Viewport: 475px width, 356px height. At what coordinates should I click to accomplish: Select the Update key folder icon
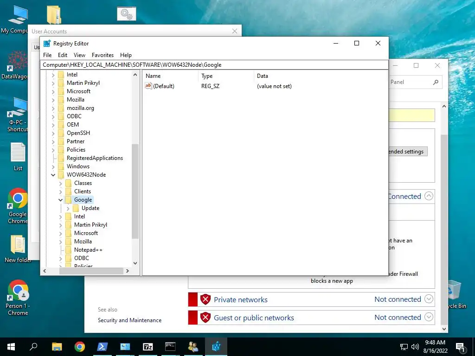pos(76,208)
